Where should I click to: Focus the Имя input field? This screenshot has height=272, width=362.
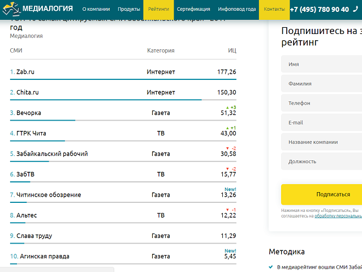(x=321, y=64)
